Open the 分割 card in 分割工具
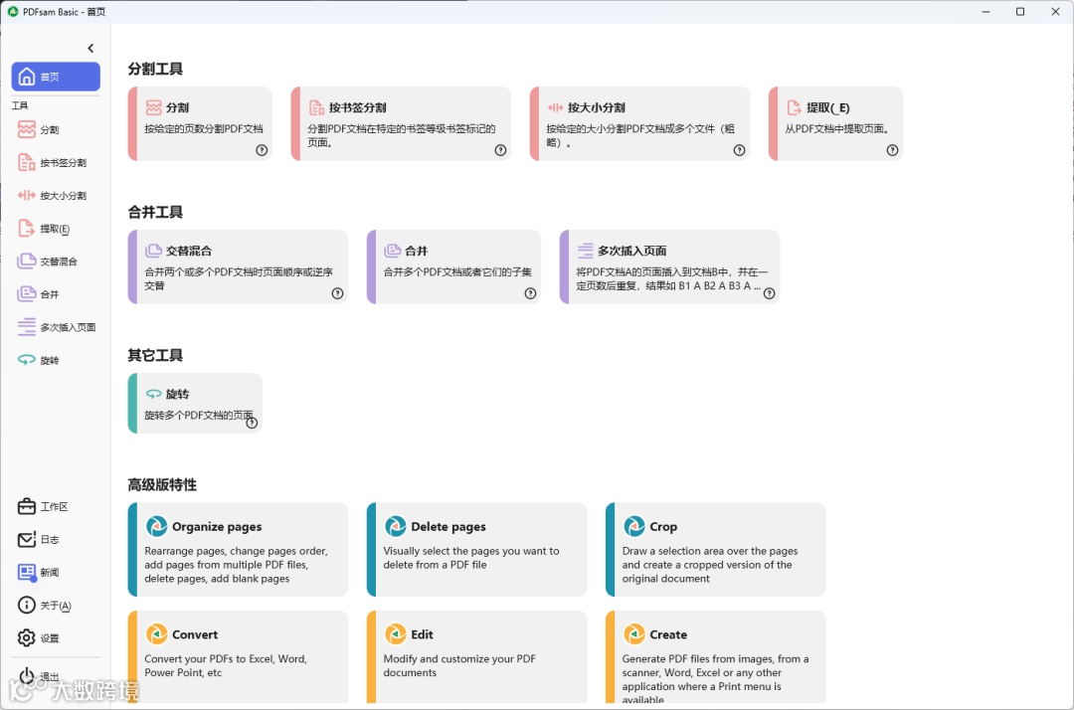This screenshot has height=710, width=1074. 200,124
